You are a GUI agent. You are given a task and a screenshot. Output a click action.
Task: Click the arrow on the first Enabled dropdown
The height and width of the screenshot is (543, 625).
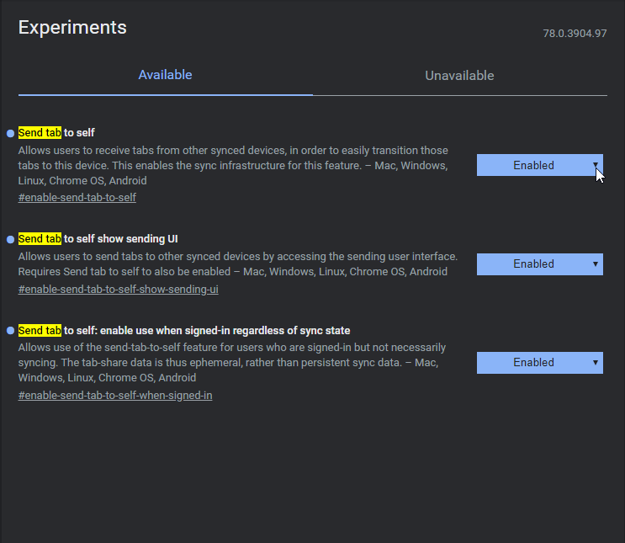595,165
